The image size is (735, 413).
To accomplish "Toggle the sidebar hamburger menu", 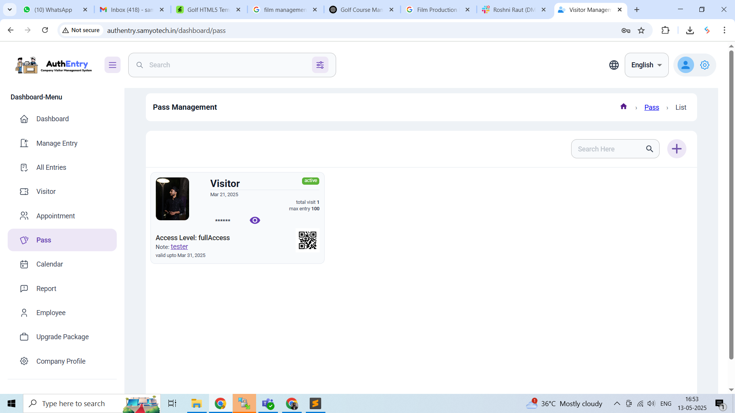I will tap(112, 65).
